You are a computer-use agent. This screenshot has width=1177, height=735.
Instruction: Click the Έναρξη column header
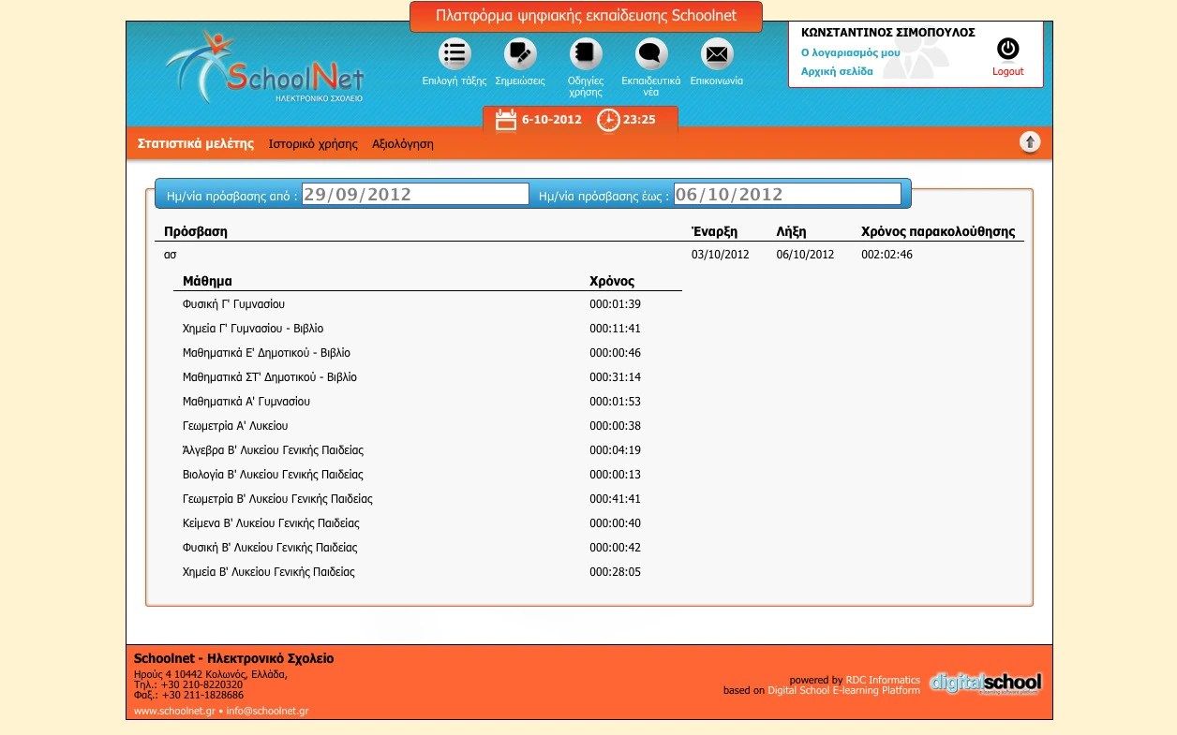[x=714, y=231]
